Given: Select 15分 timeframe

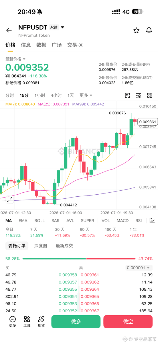Looking at the screenshot, I should (24, 95).
